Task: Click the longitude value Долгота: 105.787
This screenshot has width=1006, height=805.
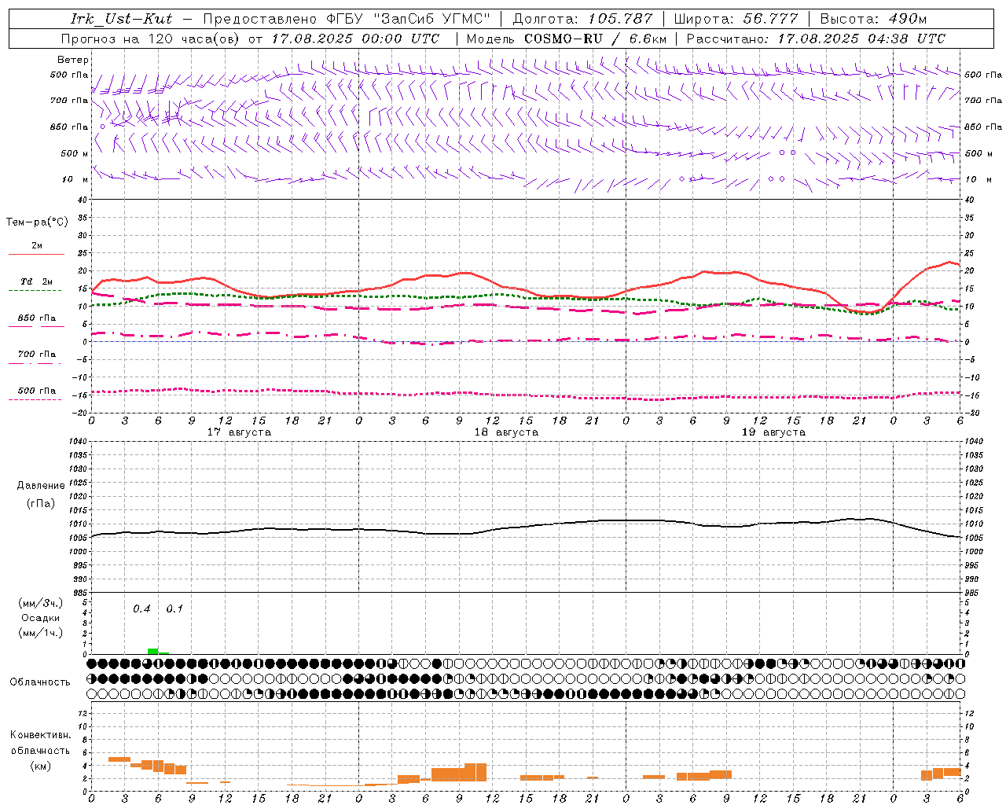Action: pyautogui.click(x=582, y=19)
